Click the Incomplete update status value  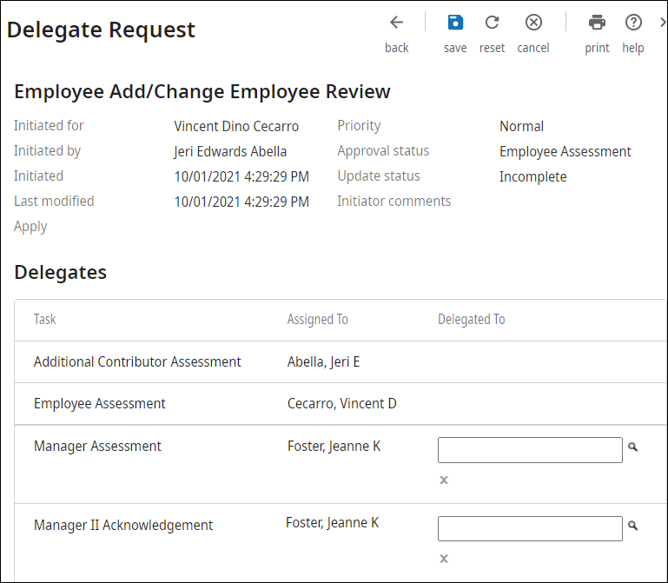[x=532, y=177]
